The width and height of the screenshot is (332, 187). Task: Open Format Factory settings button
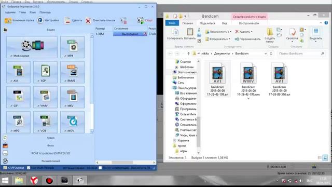pos(48,20)
